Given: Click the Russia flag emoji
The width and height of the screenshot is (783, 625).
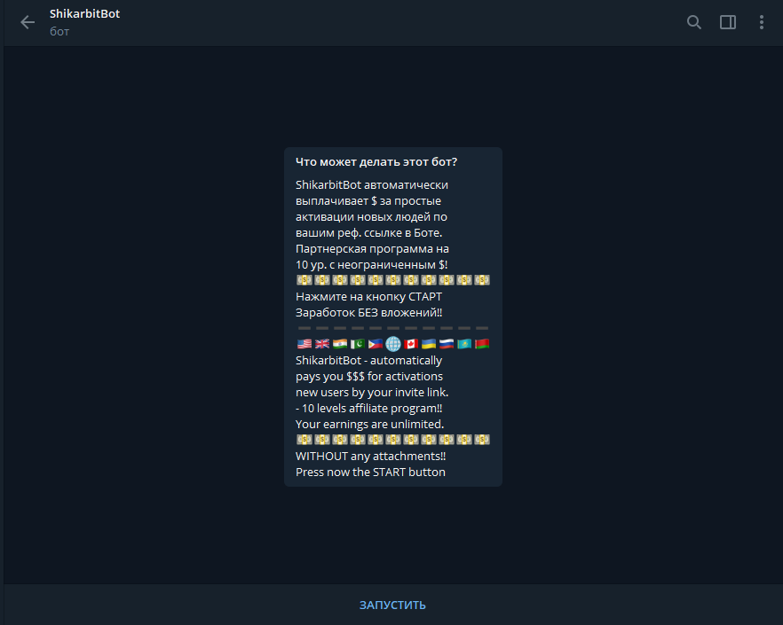Looking at the screenshot, I should pos(446,344).
